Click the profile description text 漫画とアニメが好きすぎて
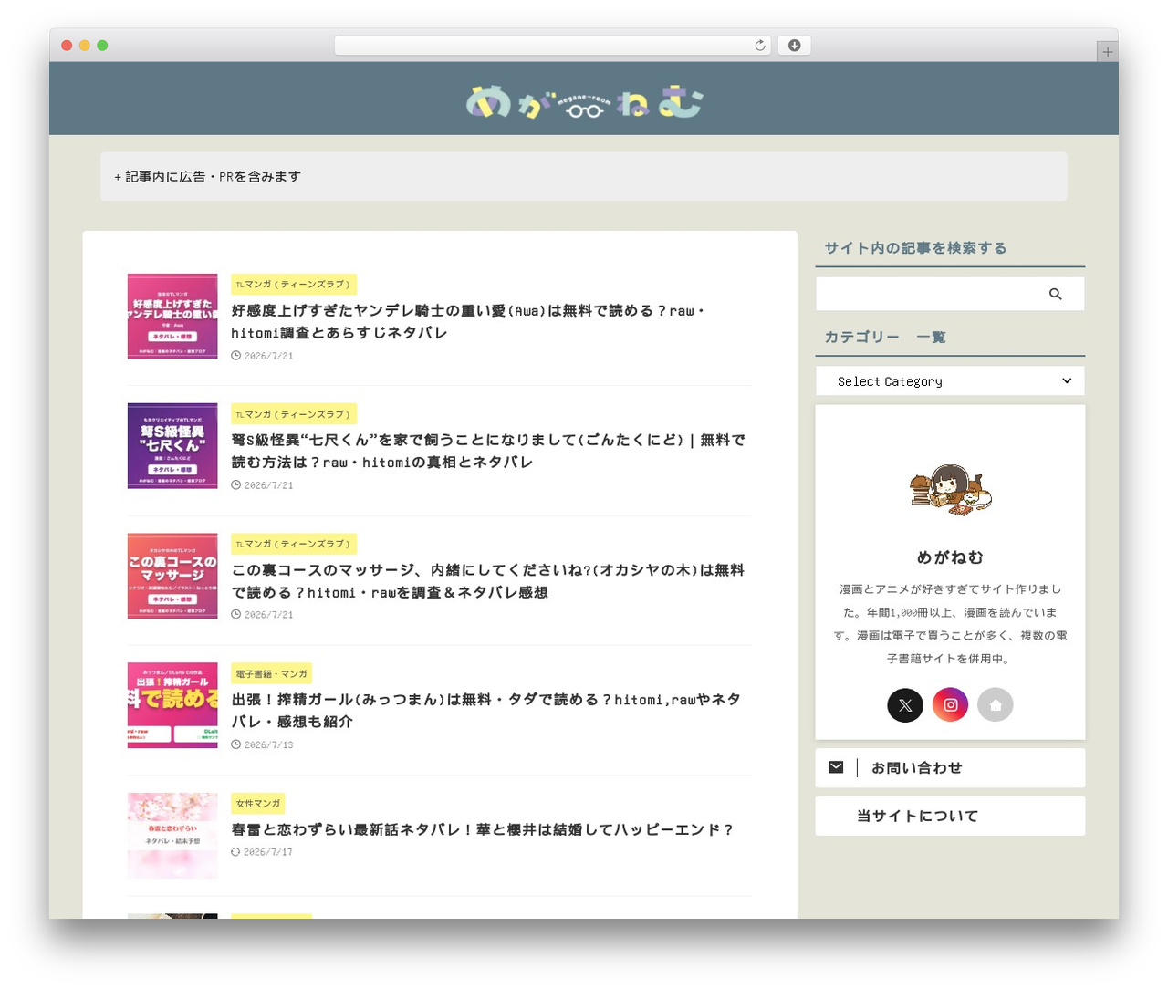The width and height of the screenshot is (1168, 989). (x=950, y=624)
